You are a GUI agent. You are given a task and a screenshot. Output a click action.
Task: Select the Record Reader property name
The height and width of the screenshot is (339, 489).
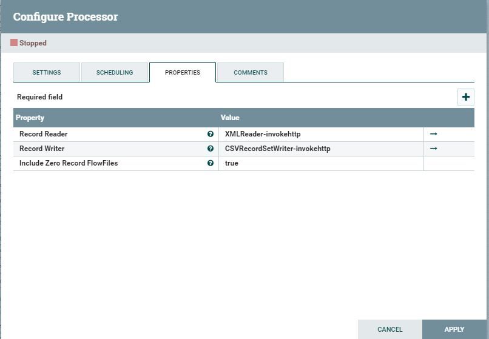[x=43, y=134]
